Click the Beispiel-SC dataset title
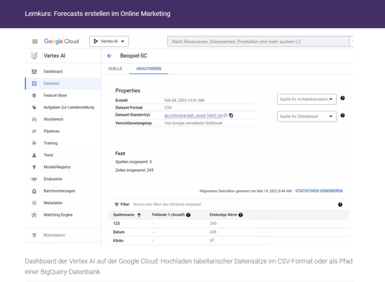 pyautogui.click(x=133, y=56)
